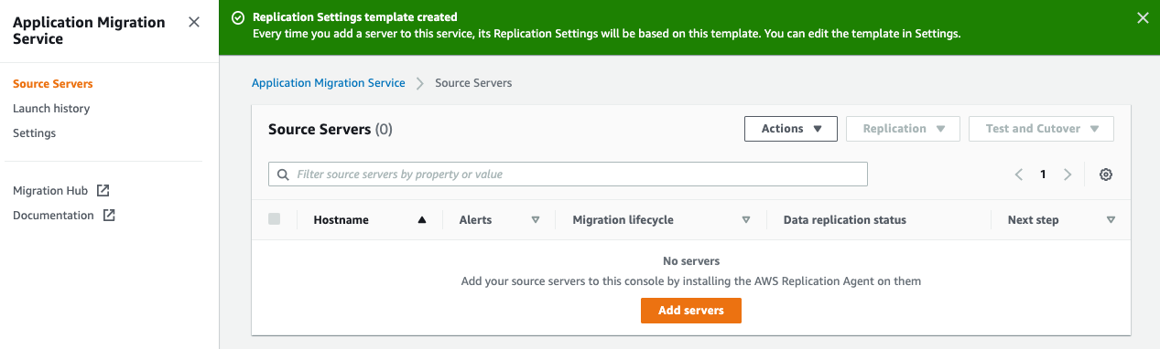1160x349 pixels.
Task: Click the success checkmark icon in banner
Action: coord(238,17)
